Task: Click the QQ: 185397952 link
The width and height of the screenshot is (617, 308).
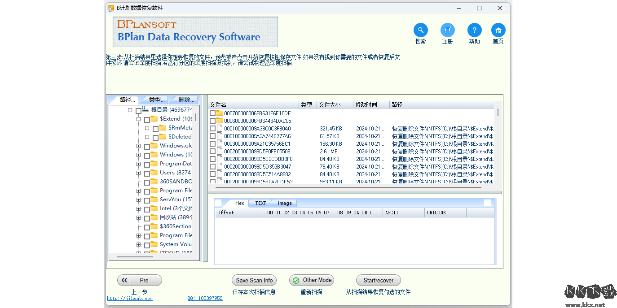Action: (x=205, y=298)
